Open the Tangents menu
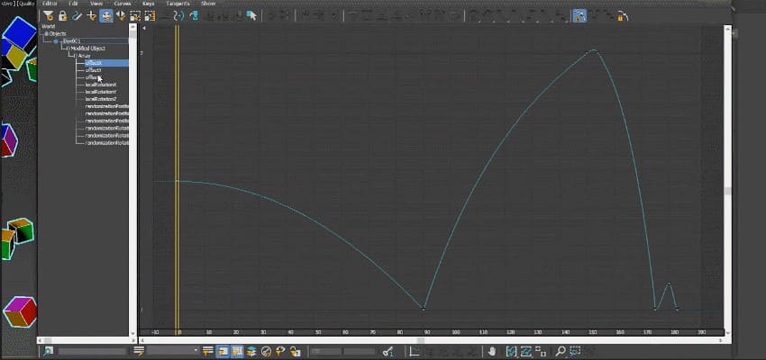 pyautogui.click(x=177, y=4)
